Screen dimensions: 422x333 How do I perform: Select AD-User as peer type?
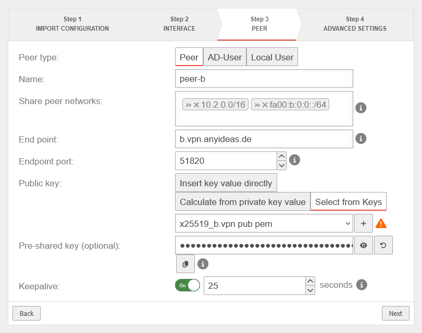225,57
